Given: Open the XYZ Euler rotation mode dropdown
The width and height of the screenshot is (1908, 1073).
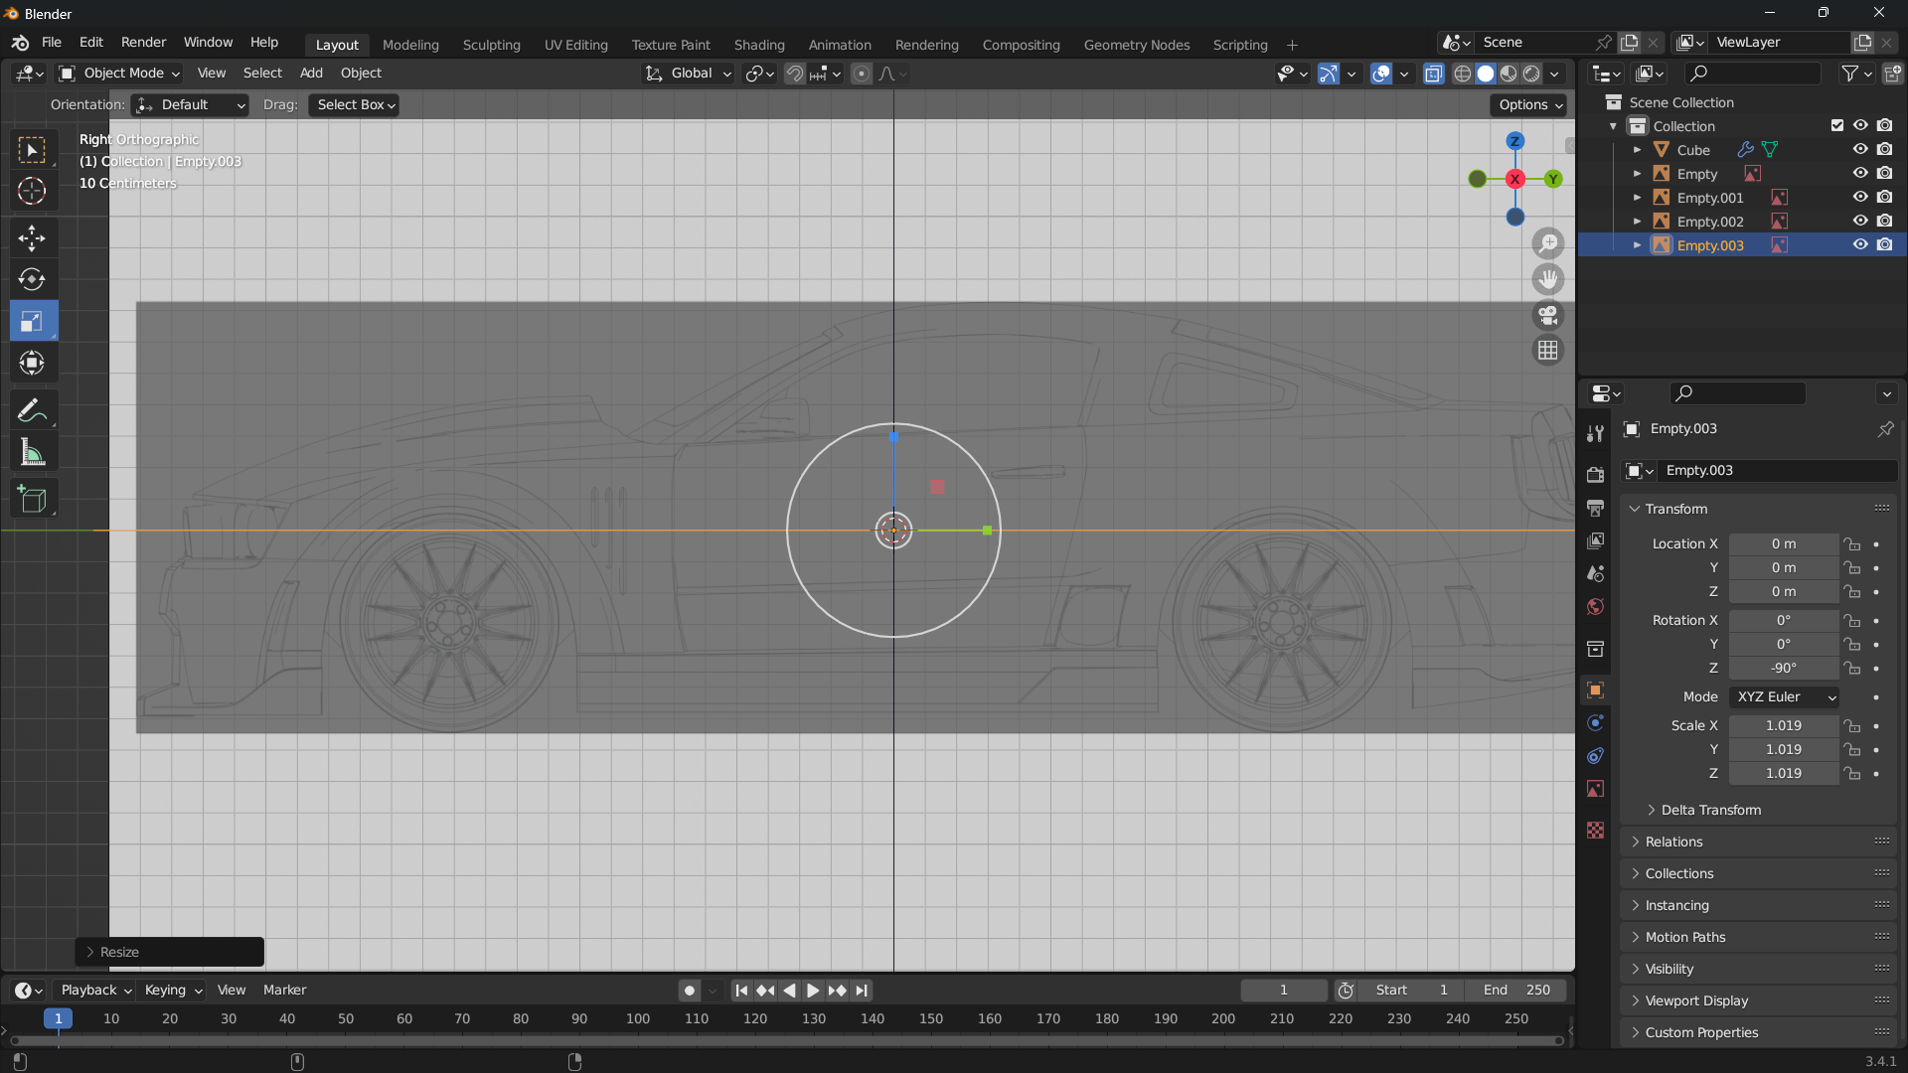Looking at the screenshot, I should click(1785, 697).
